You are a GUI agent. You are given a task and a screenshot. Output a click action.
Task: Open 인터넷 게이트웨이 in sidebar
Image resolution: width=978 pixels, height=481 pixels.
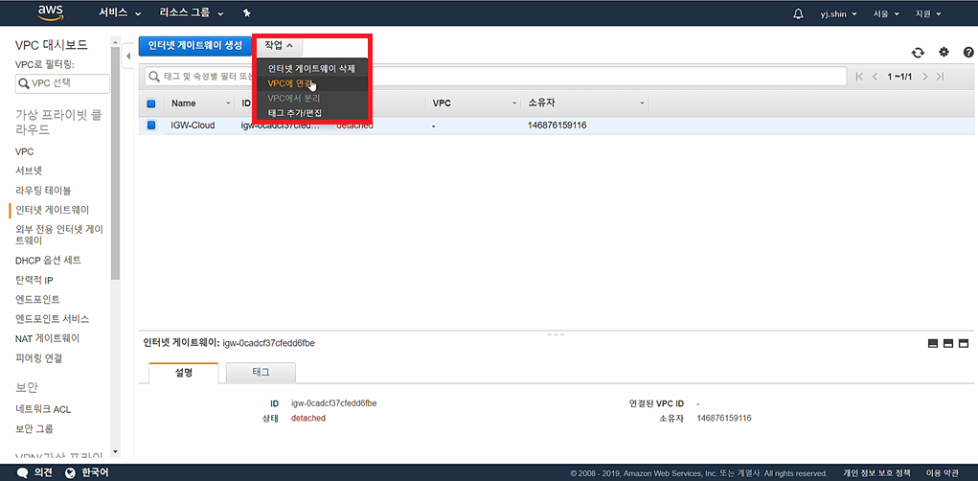(53, 210)
